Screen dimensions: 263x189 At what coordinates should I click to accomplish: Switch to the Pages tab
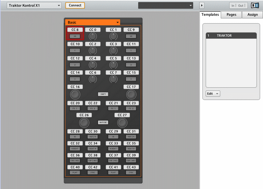coord(231,15)
